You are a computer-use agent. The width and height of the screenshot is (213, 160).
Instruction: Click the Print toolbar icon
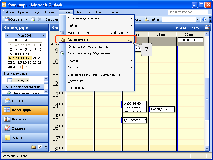pyautogui.click(x=33, y=19)
